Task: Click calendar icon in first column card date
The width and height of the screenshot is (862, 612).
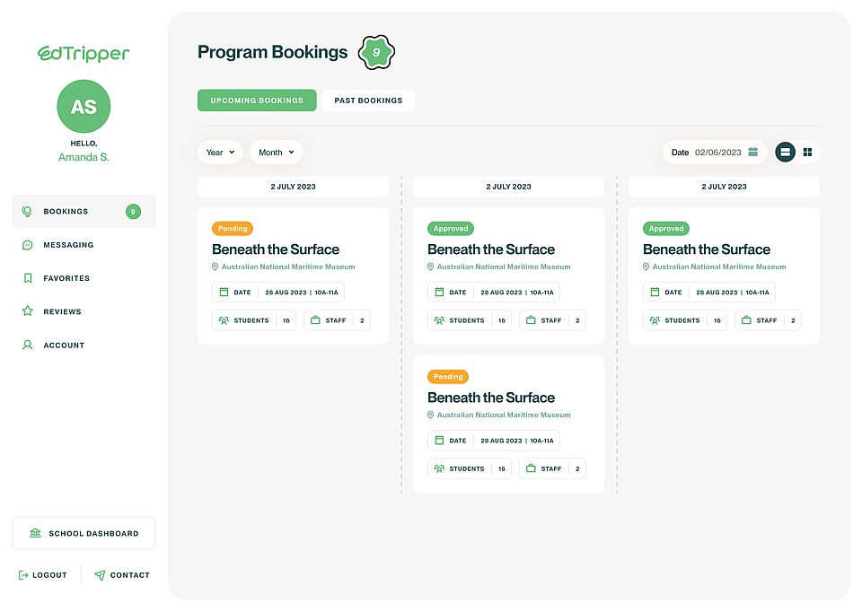Action: 224,292
